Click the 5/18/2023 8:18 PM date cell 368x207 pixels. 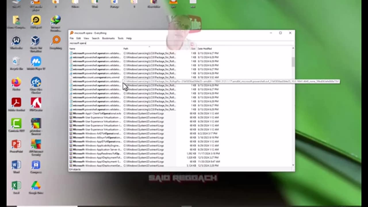pos(208,138)
